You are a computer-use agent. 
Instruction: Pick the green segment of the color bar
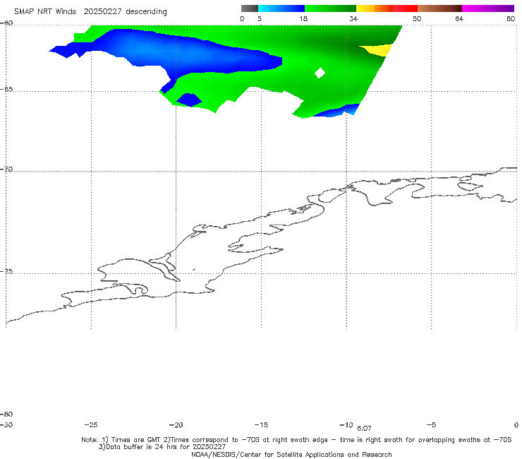[x=330, y=8]
